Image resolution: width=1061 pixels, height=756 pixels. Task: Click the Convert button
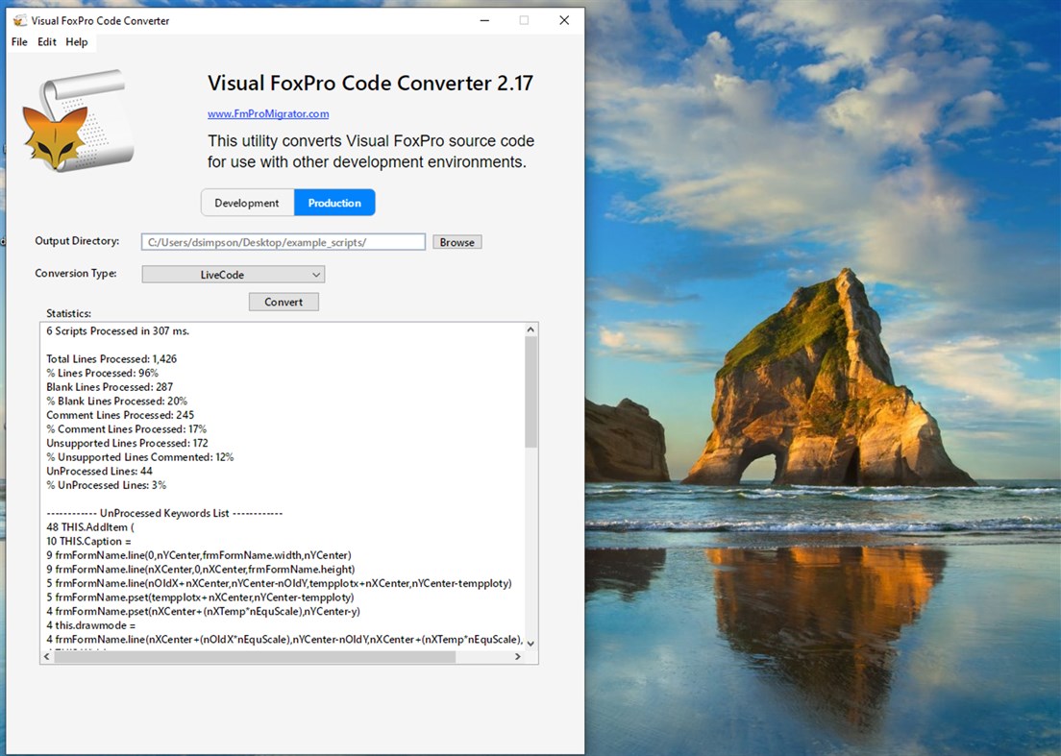(x=284, y=302)
